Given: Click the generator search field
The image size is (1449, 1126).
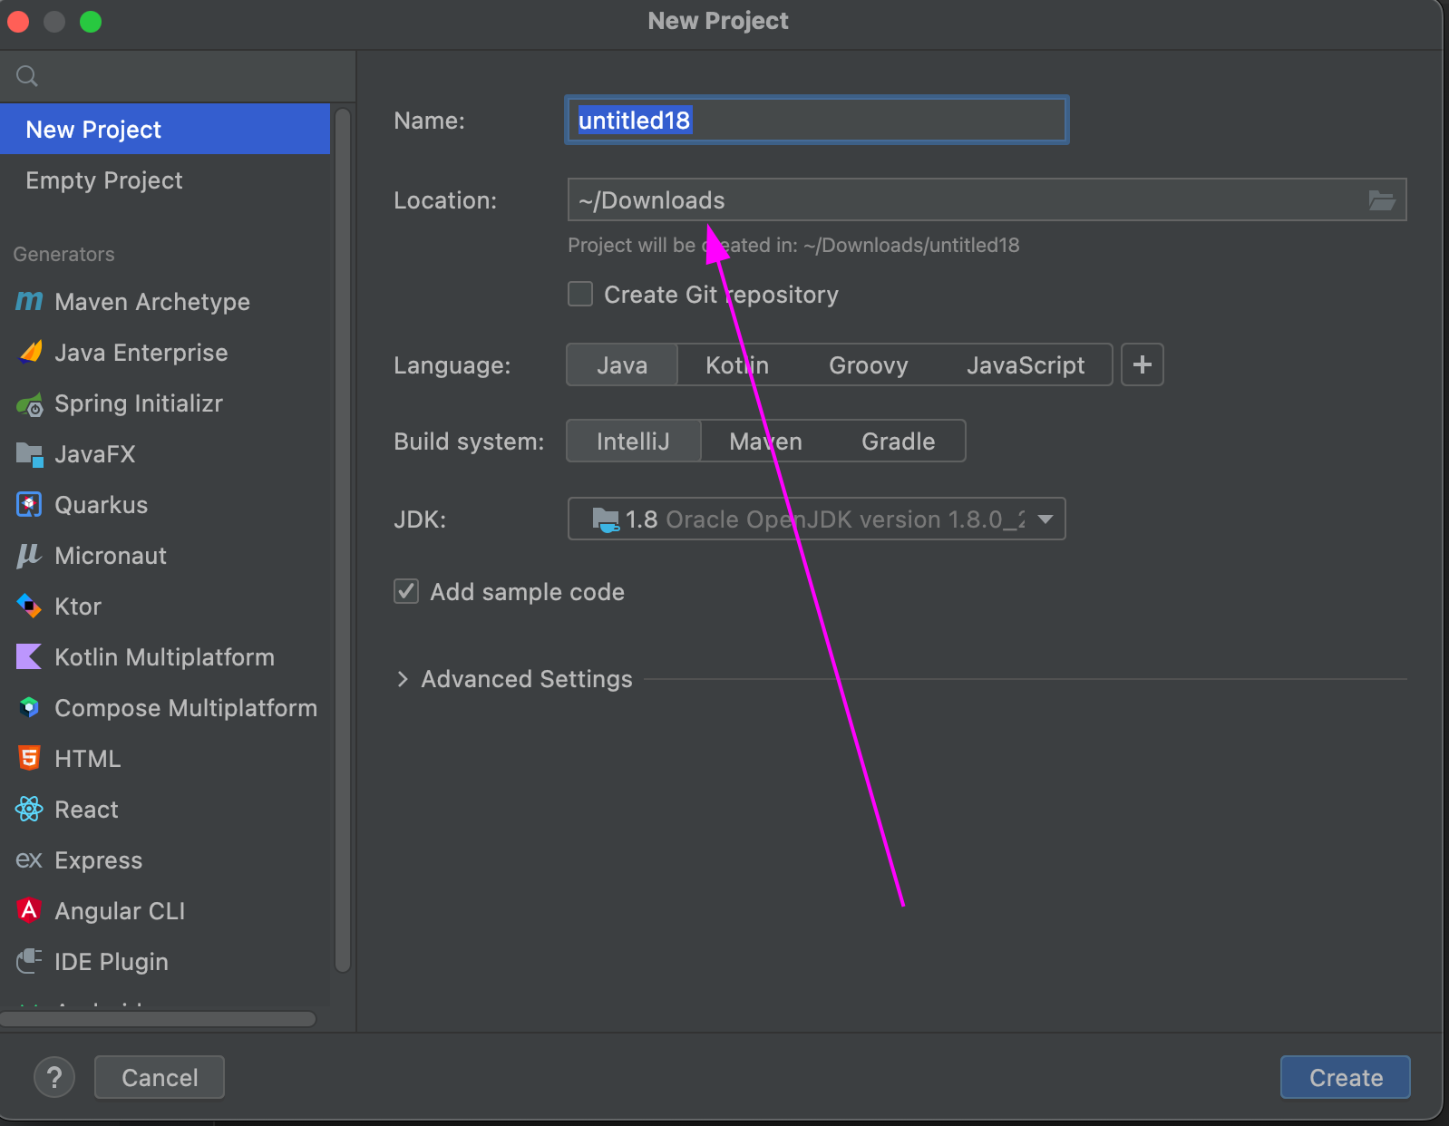Looking at the screenshot, I should coord(178,76).
